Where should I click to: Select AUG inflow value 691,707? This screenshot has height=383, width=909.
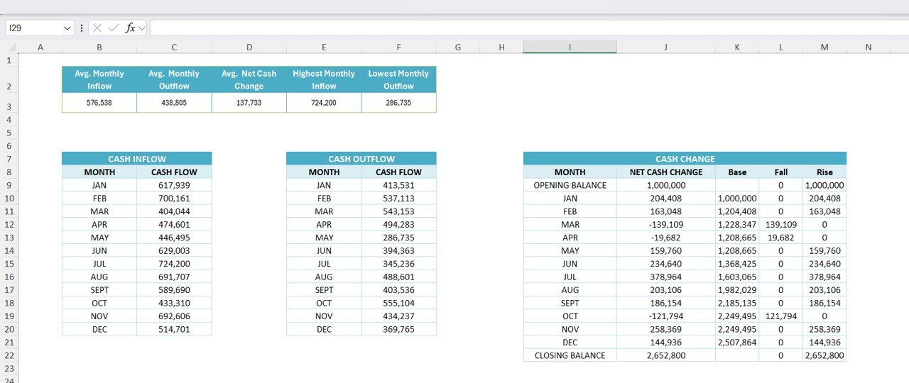[x=174, y=277]
